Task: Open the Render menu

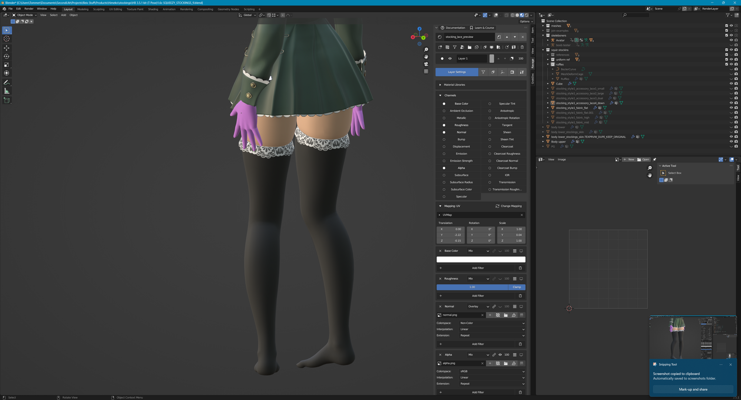Action: [29, 9]
